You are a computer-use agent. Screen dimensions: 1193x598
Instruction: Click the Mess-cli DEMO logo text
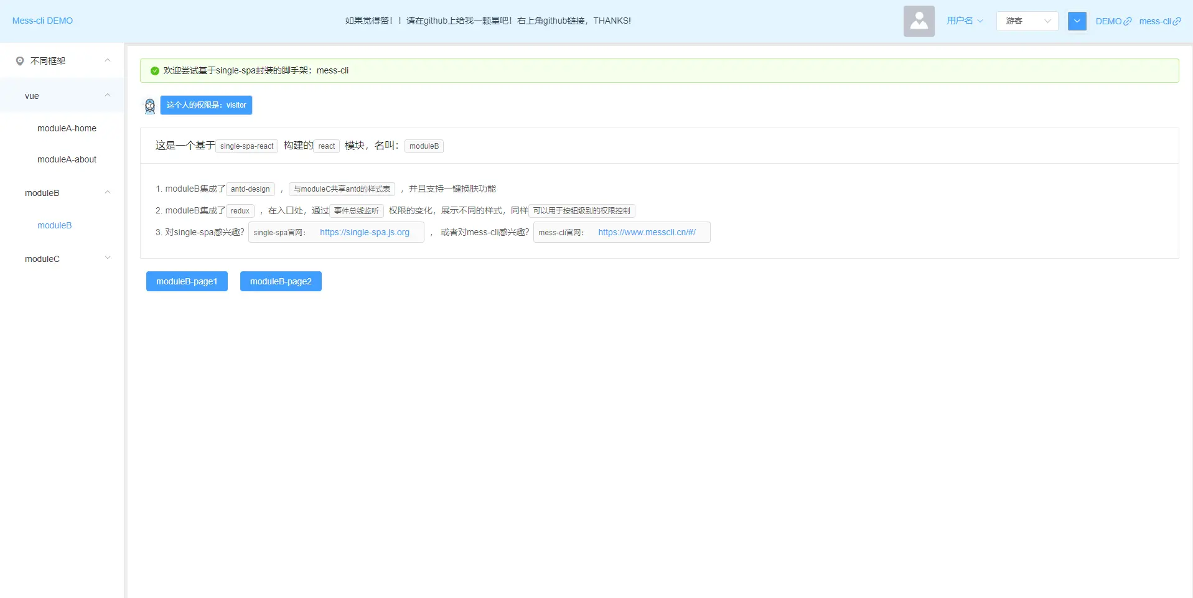42,20
